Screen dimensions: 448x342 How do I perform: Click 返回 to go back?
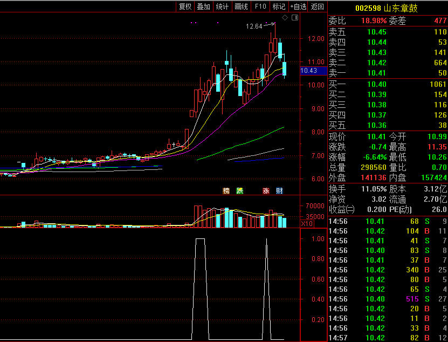(317, 6)
